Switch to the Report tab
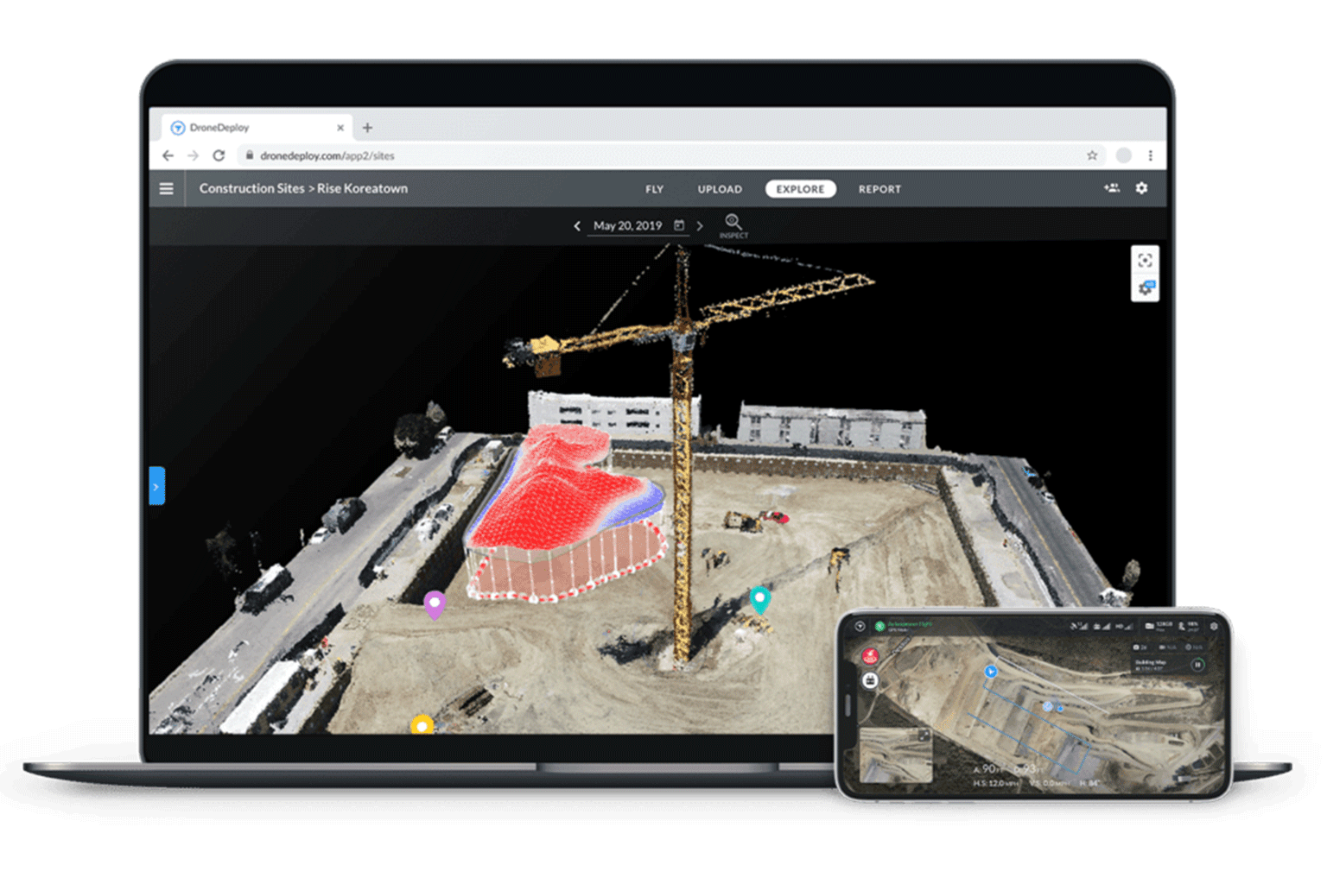Image resolution: width=1327 pixels, height=884 pixels. point(879,189)
